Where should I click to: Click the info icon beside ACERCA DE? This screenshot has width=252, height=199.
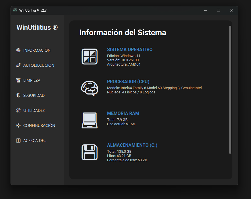coord(18,141)
